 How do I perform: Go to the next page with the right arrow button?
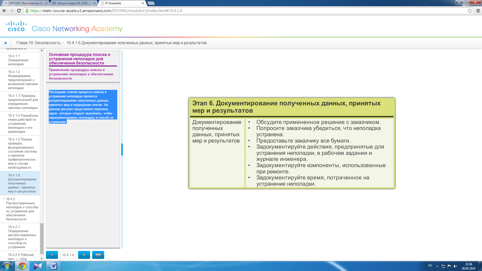point(84,255)
